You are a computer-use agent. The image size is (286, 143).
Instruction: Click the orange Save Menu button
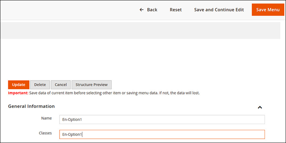coord(268,10)
